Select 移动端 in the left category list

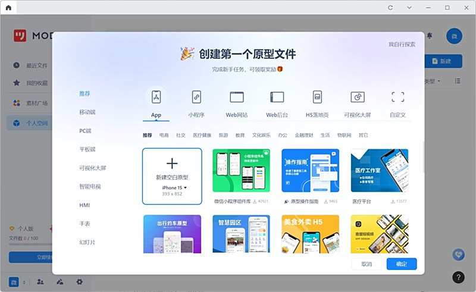click(x=87, y=112)
